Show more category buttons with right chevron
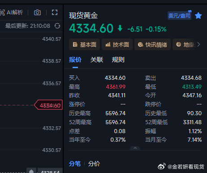Image resolution: width=207 pixels, height=173 pixels. tap(198, 44)
